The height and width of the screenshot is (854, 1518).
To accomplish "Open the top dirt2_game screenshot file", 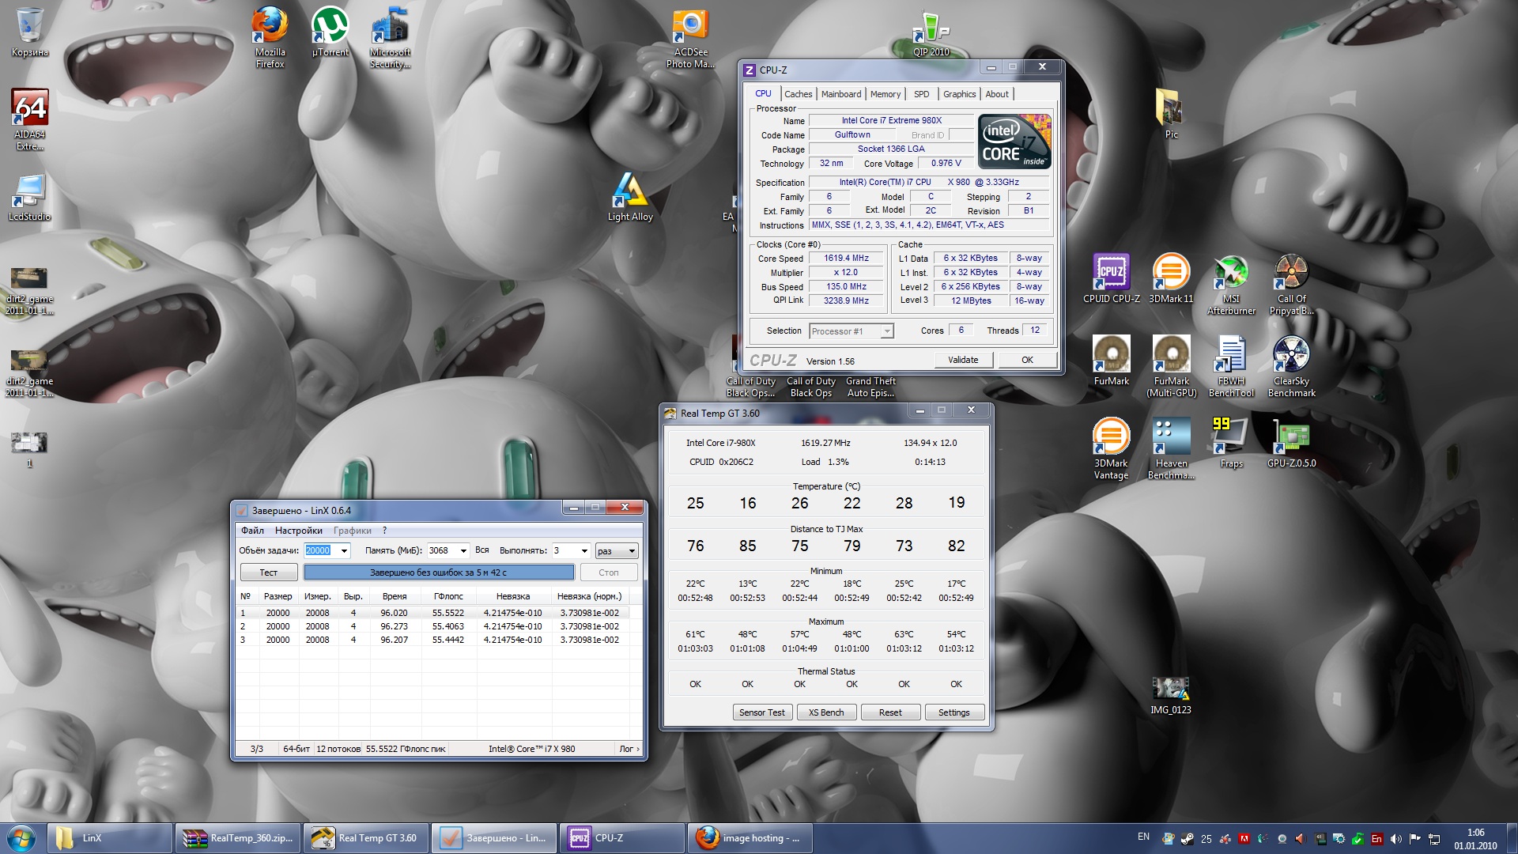I will coord(30,290).
